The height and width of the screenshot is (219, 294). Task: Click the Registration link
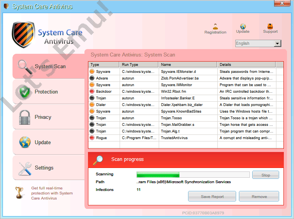click(215, 32)
